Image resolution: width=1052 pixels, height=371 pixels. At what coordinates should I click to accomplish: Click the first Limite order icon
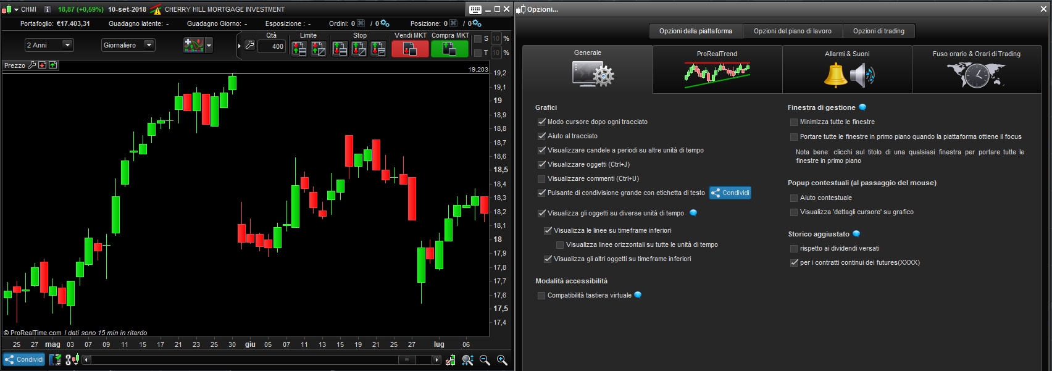(x=299, y=48)
